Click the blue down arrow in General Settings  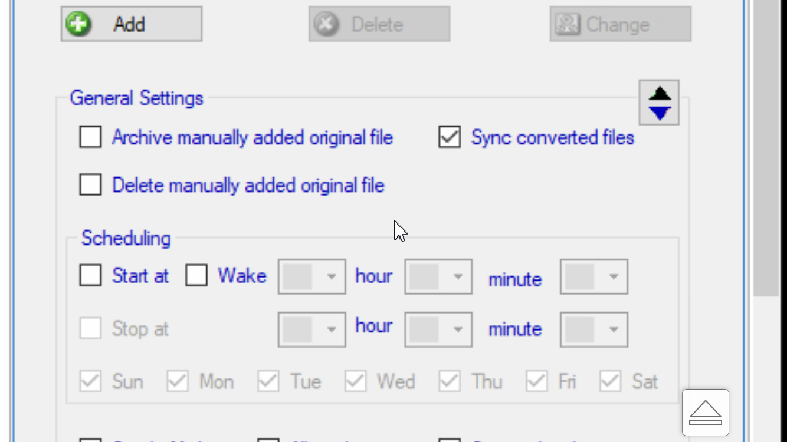(x=660, y=113)
